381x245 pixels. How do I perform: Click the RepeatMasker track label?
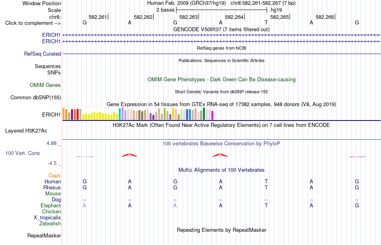pyautogui.click(x=44, y=235)
